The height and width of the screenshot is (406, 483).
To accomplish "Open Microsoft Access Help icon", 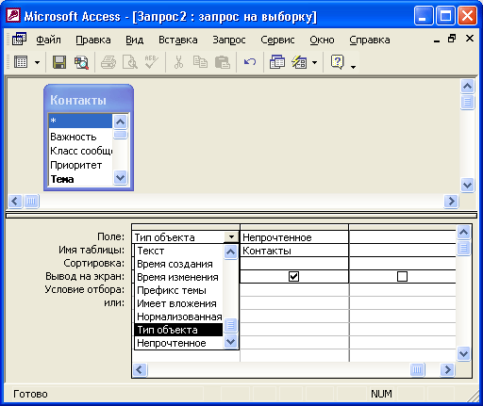I will coord(338,62).
